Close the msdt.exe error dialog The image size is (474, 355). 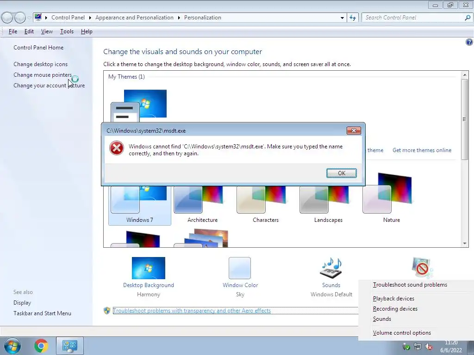[x=354, y=130]
